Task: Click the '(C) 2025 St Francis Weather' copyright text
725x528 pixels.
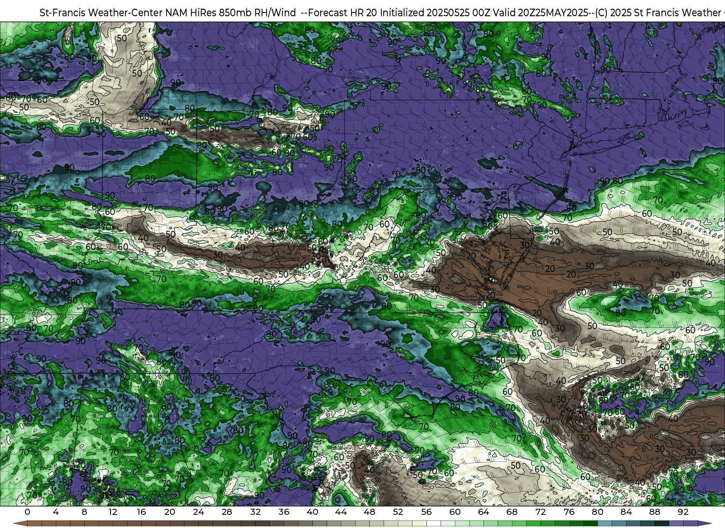Action: click(659, 12)
